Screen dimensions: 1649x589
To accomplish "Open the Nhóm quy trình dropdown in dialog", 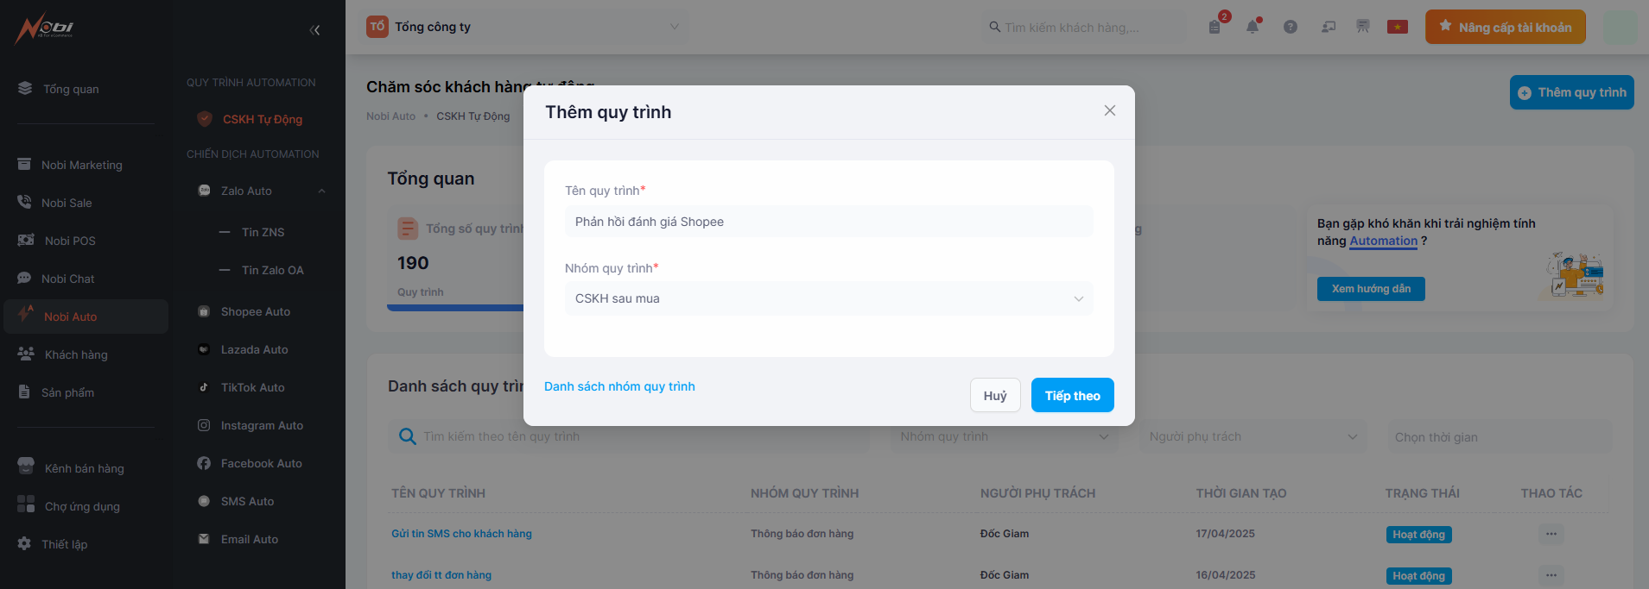I will point(829,298).
